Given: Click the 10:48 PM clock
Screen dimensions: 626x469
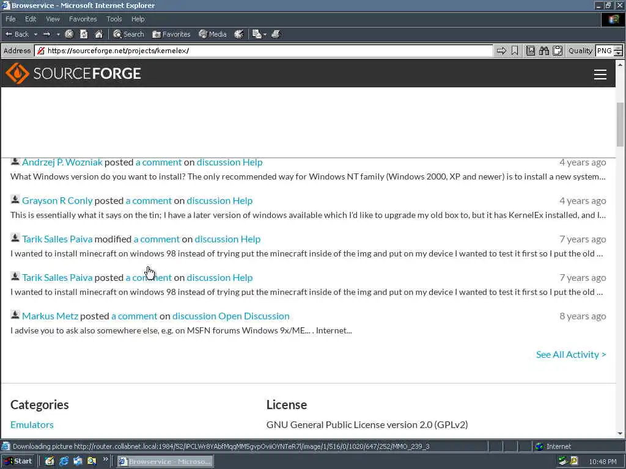Looking at the screenshot, I should [602, 462].
